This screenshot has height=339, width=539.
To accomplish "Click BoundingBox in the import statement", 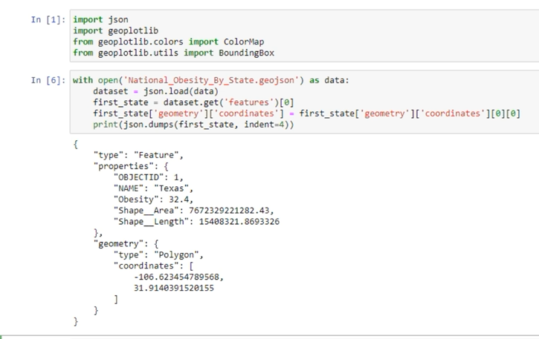I will 247,53.
